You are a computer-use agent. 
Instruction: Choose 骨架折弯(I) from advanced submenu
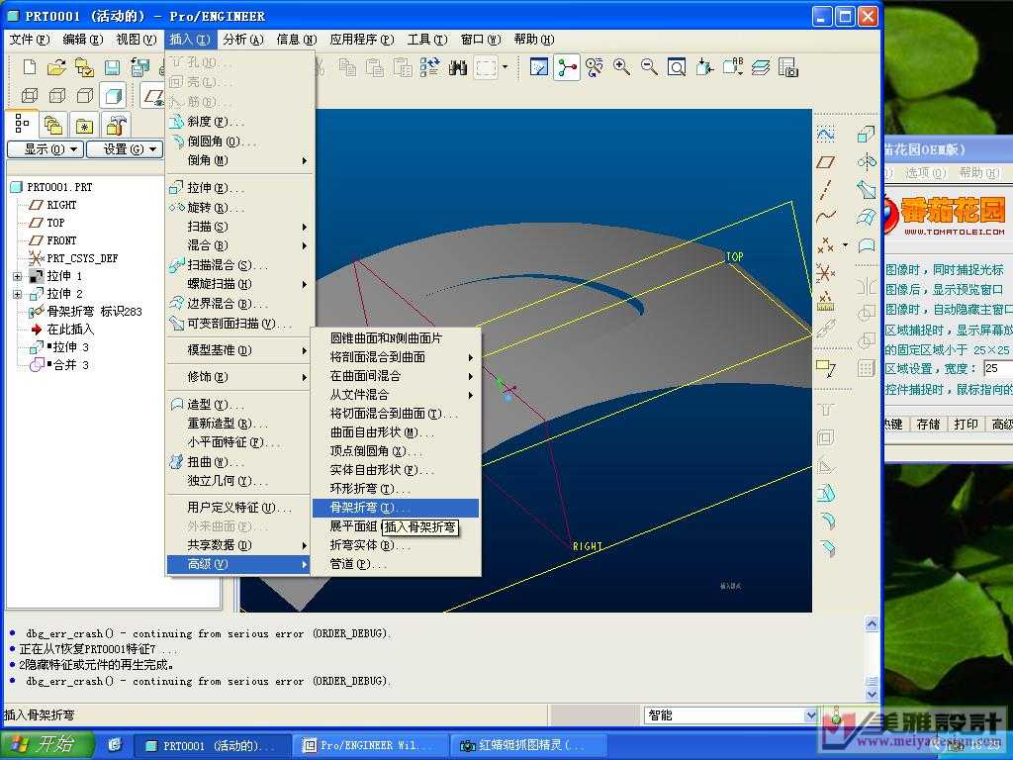click(x=396, y=508)
